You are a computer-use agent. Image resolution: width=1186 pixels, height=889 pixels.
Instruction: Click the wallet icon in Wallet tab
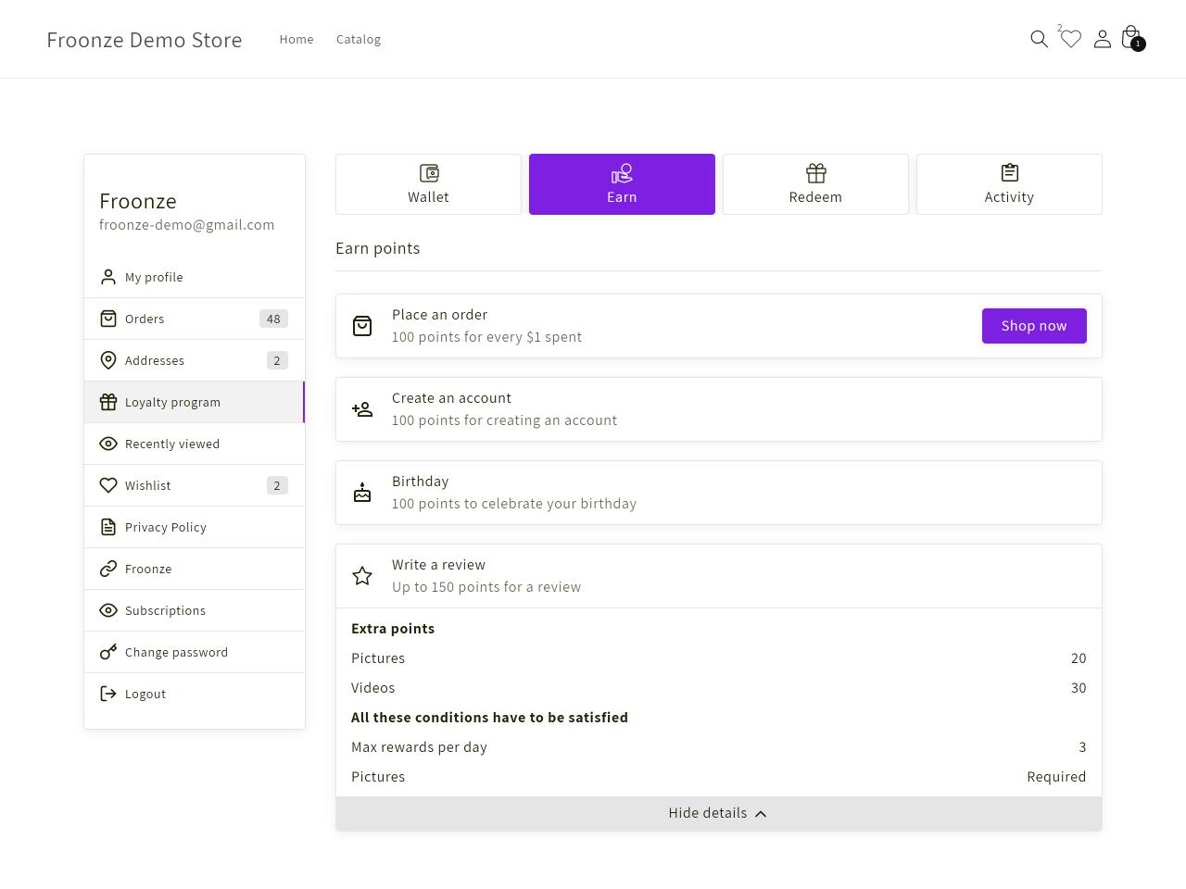click(429, 173)
